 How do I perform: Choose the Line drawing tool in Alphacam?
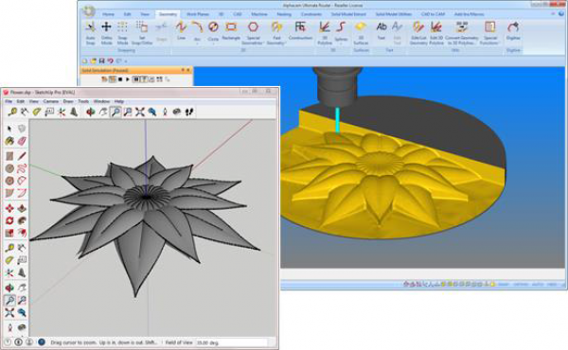click(181, 30)
